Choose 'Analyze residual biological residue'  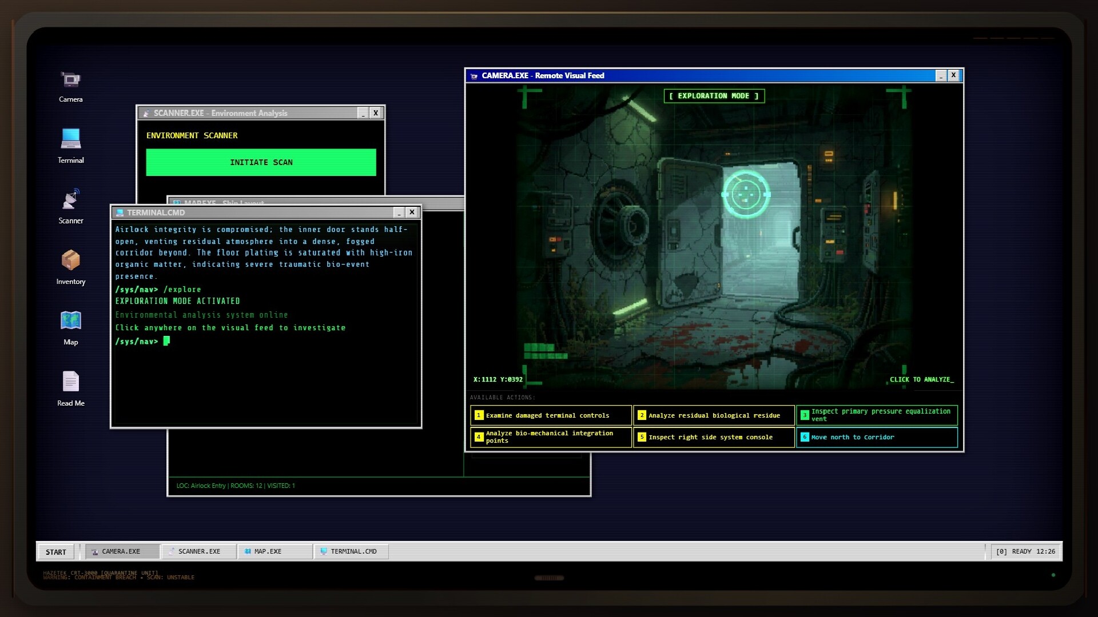pos(714,415)
